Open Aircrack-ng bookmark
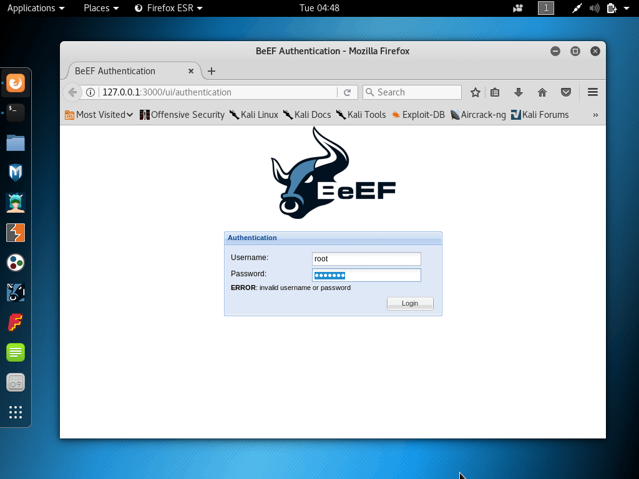The image size is (639, 479). click(478, 115)
